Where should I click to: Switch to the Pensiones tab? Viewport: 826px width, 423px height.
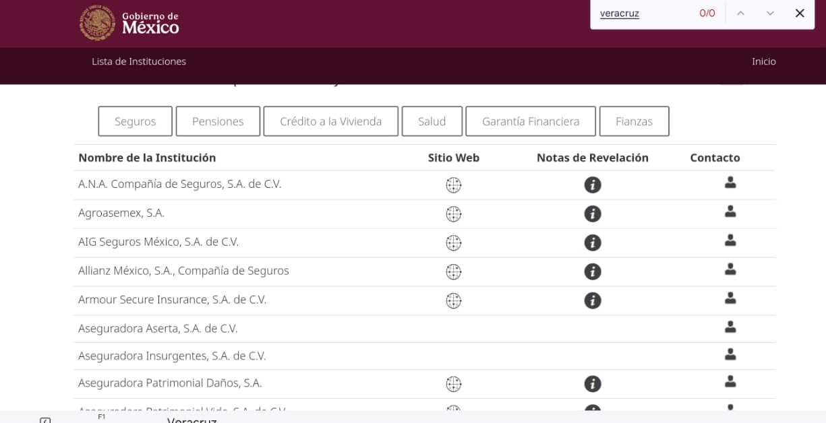[x=218, y=121]
